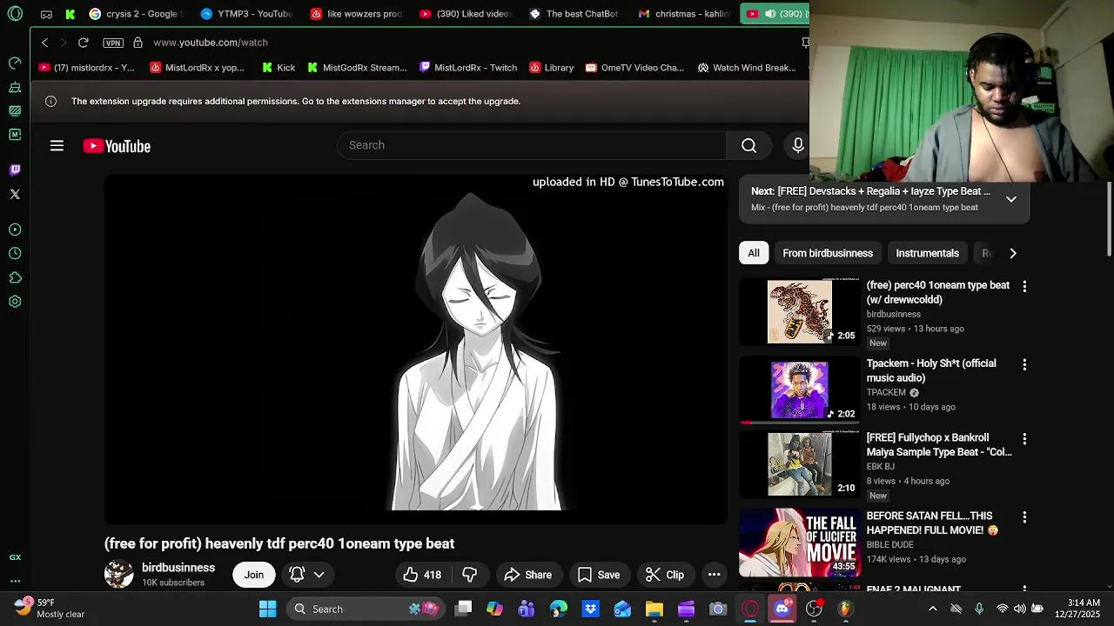Image resolution: width=1114 pixels, height=626 pixels.
Task: Switch to christmas - kahlin Gmail tab
Action: 685,14
